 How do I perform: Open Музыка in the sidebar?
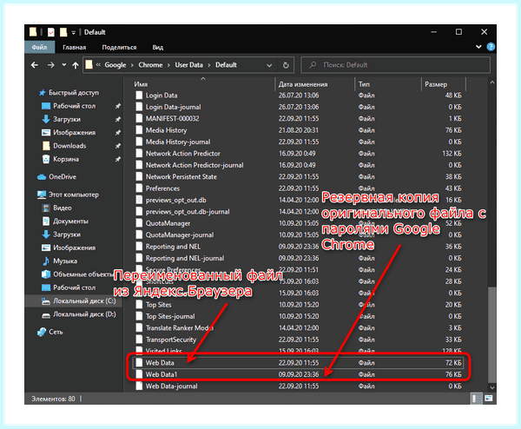(x=65, y=261)
